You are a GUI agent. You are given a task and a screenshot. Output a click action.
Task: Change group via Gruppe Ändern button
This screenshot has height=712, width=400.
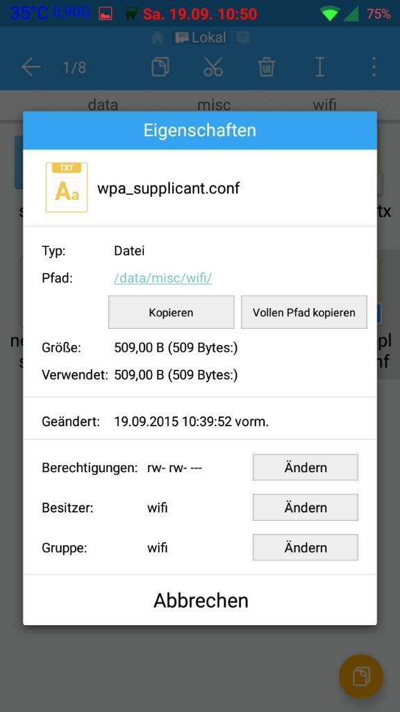point(306,547)
